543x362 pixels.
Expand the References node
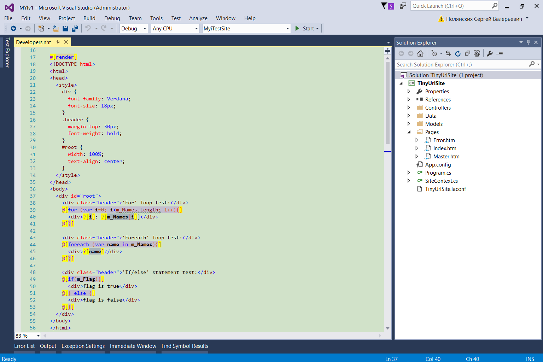409,99
